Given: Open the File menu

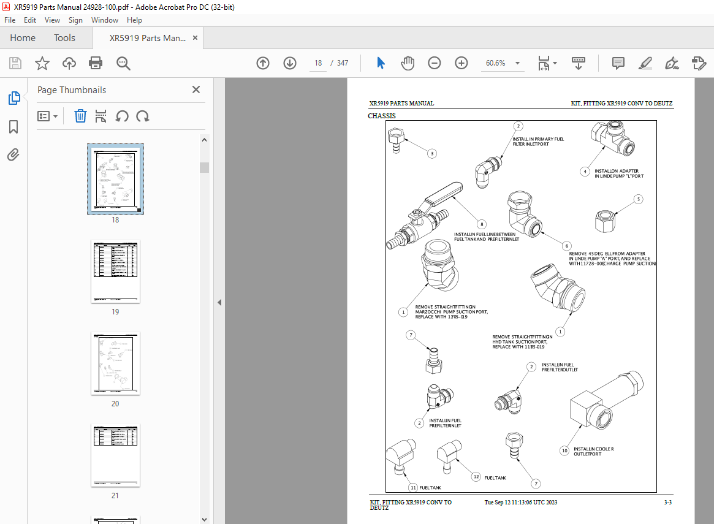Looking at the screenshot, I should (x=10, y=20).
